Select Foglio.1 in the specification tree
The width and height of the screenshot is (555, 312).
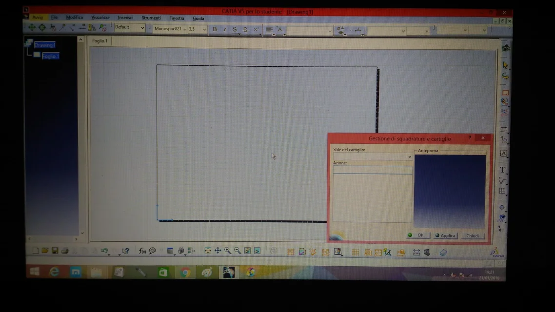point(50,56)
